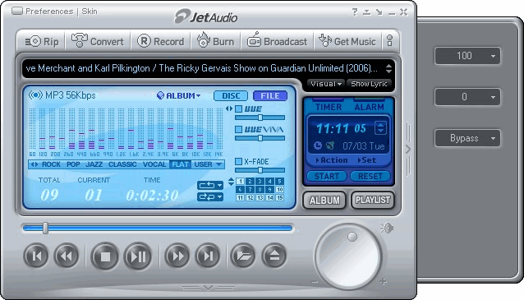Image resolution: width=524 pixels, height=300 pixels.
Task: Select the ROCK equalizer preset
Action: [x=51, y=164]
